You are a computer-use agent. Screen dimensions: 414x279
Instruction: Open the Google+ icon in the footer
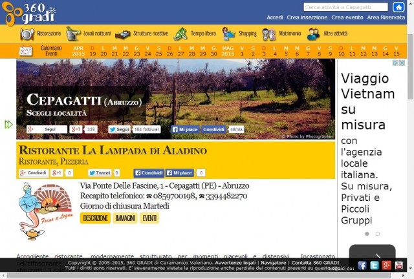386,265
